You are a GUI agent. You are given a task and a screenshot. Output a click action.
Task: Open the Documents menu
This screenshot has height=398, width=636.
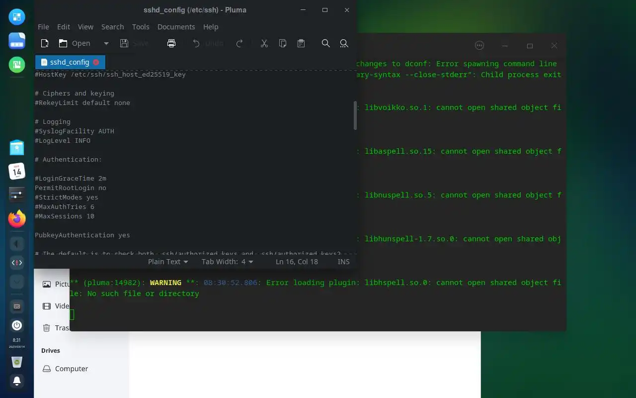[x=176, y=27]
